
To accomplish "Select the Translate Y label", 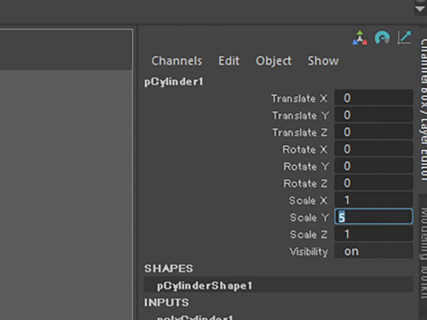I will pyautogui.click(x=301, y=115).
